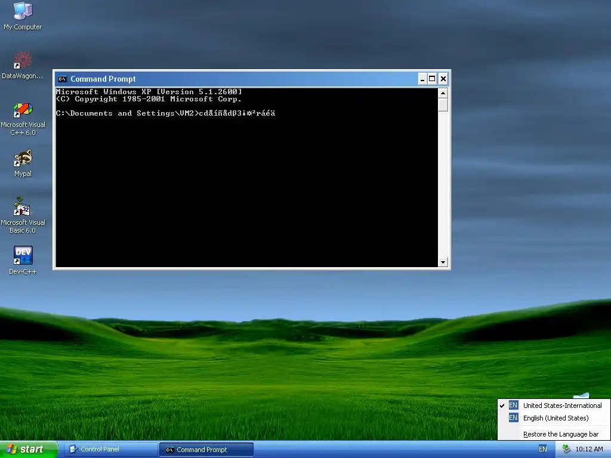The width and height of the screenshot is (611, 458).
Task: Click the Start button
Action: (x=28, y=450)
